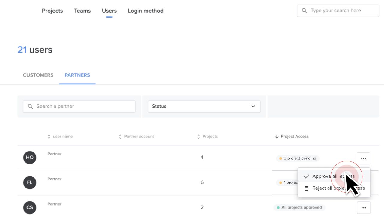The width and height of the screenshot is (384, 217).
Task: Sort by user name column arrows
Action: (49, 137)
